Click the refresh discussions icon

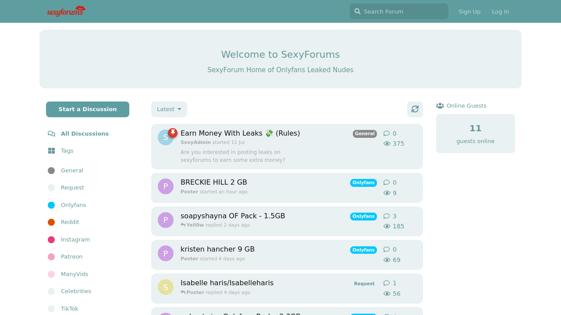tap(415, 109)
